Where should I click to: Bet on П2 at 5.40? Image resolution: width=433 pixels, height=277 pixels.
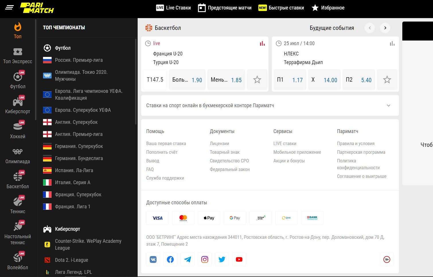(359, 80)
